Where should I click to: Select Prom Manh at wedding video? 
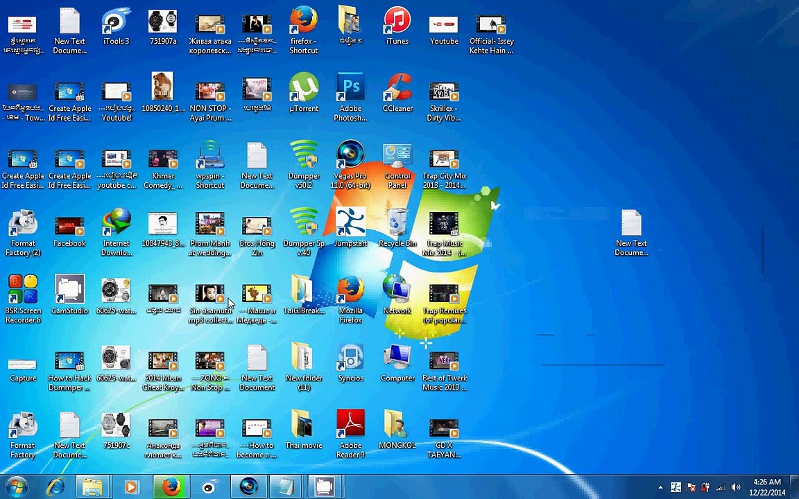tap(210, 233)
